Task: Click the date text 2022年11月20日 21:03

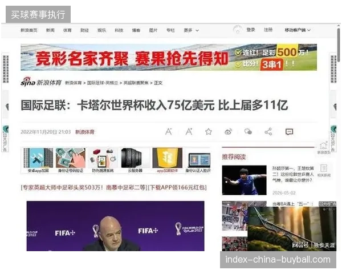Action: click(x=46, y=132)
